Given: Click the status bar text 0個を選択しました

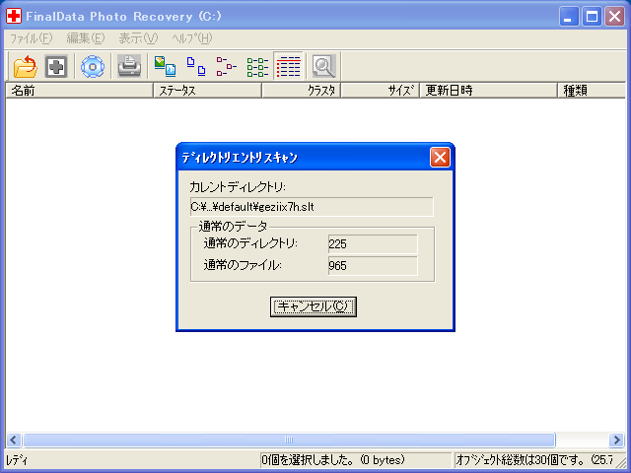Looking at the screenshot, I should pyautogui.click(x=332, y=460).
